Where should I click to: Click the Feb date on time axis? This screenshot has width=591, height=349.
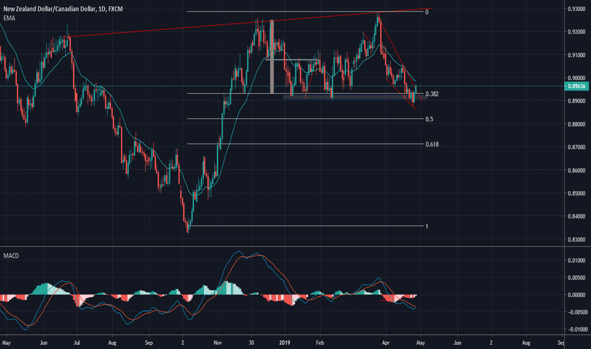pyautogui.click(x=320, y=343)
